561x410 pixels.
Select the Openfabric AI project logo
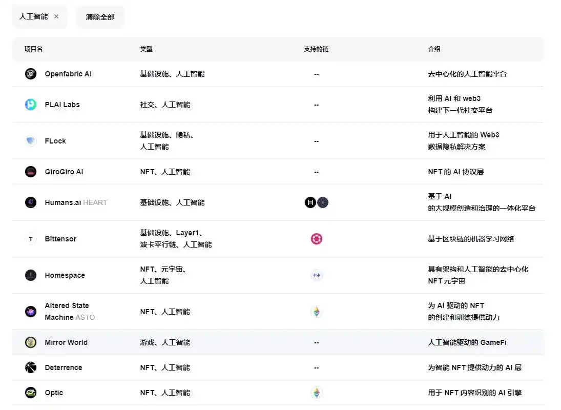pos(31,73)
